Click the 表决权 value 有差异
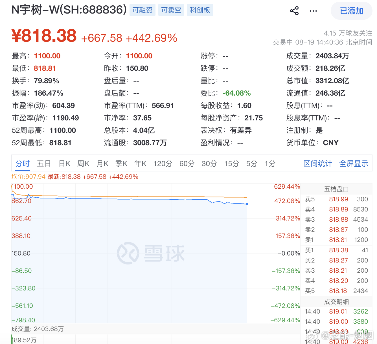 (241, 130)
